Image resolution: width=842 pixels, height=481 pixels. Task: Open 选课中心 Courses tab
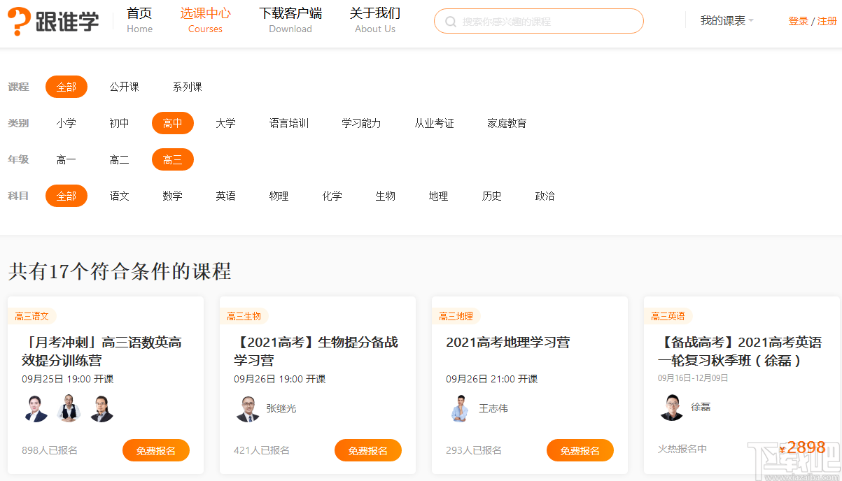(205, 20)
